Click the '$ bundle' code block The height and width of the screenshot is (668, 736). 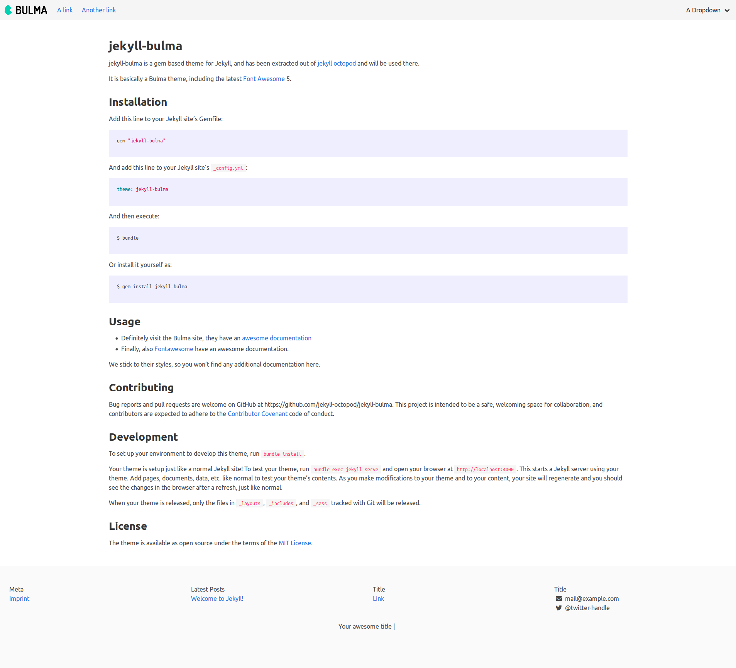point(368,240)
